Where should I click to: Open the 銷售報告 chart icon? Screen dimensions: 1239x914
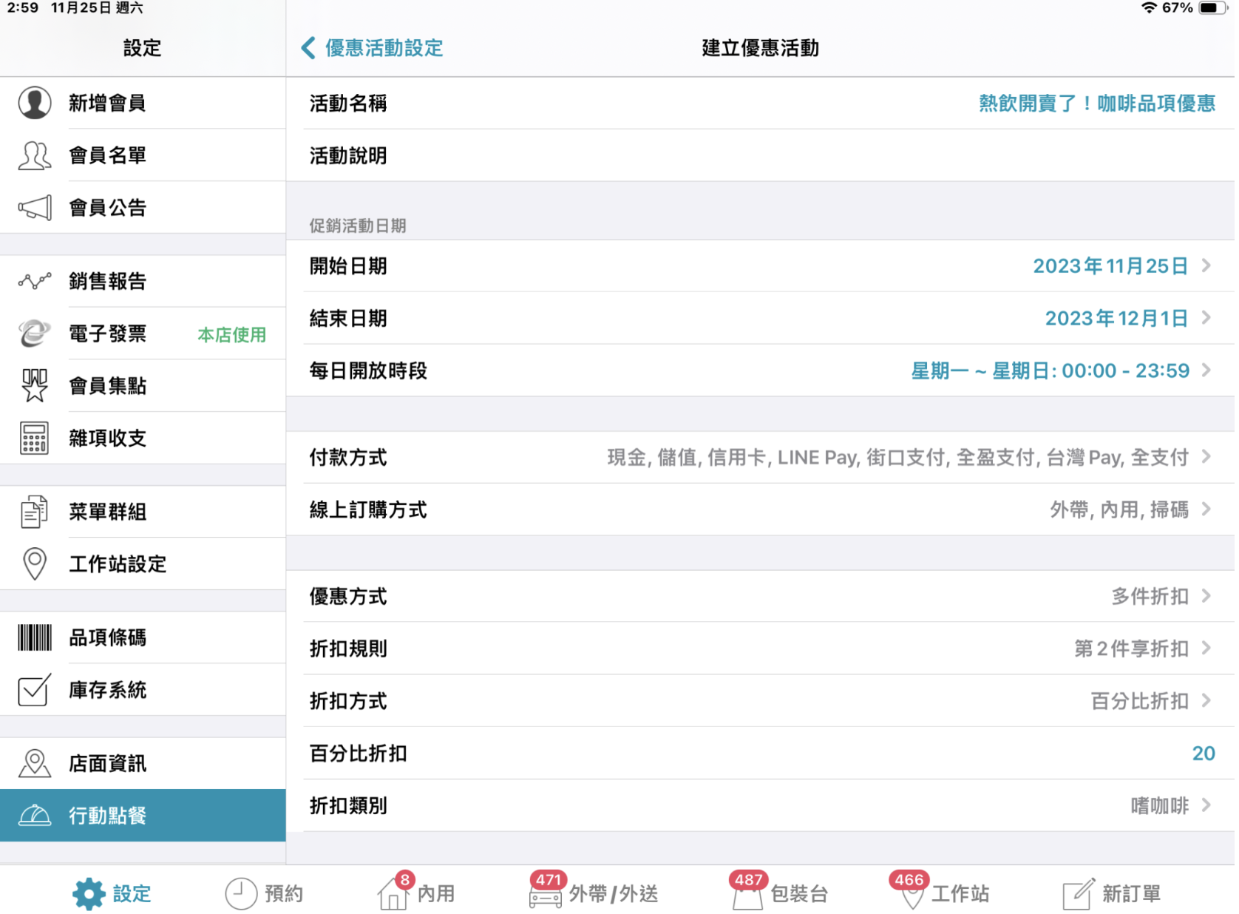(35, 281)
